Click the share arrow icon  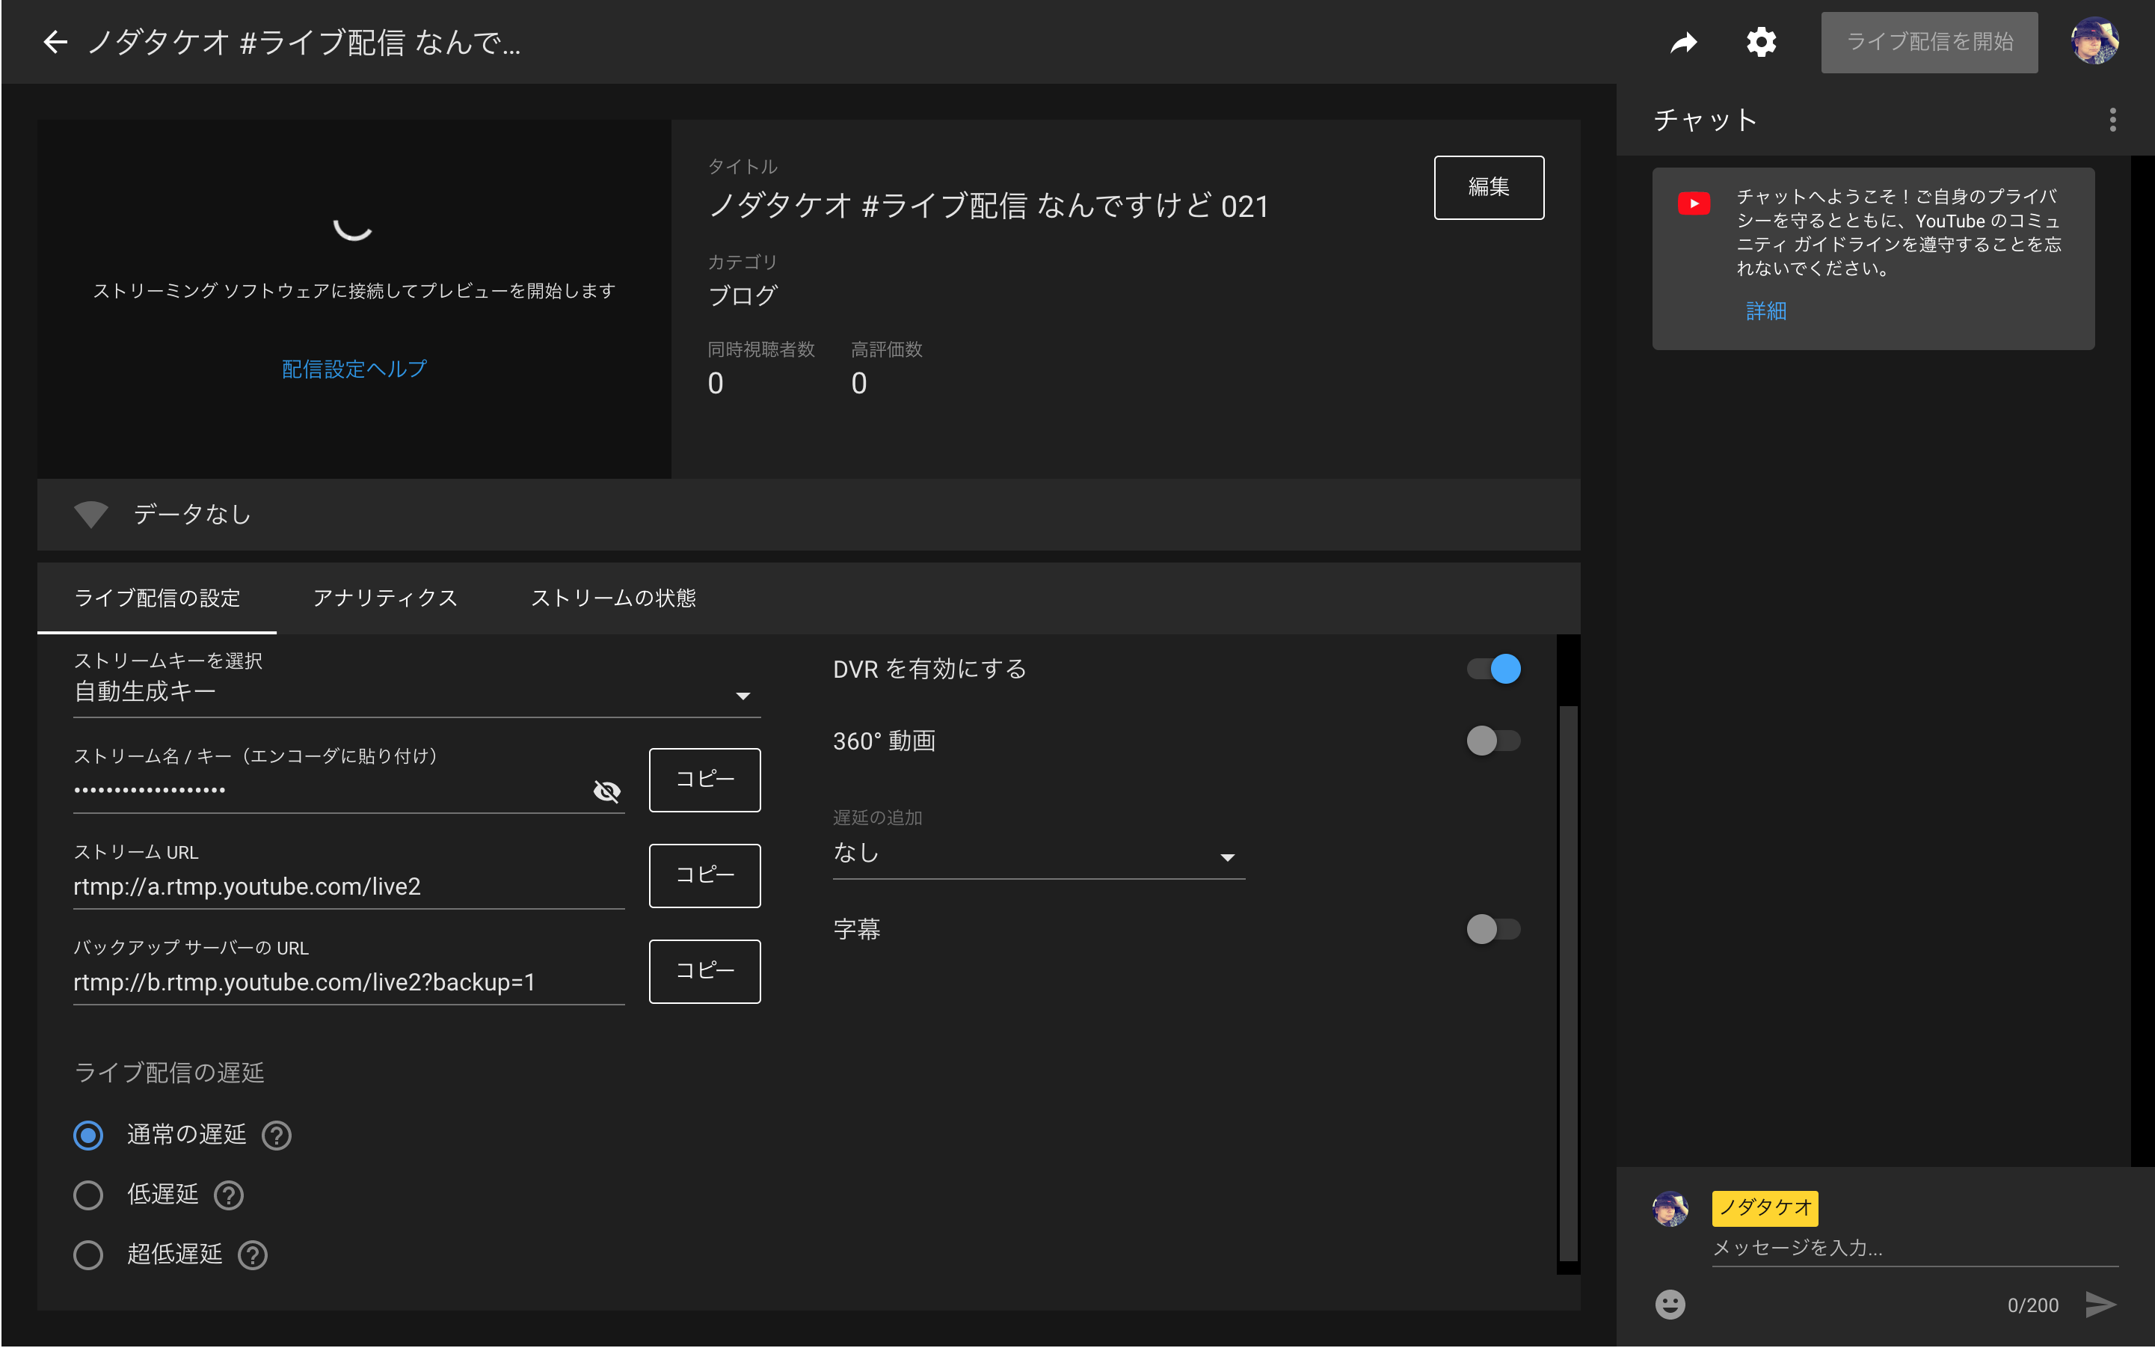pos(1683,42)
